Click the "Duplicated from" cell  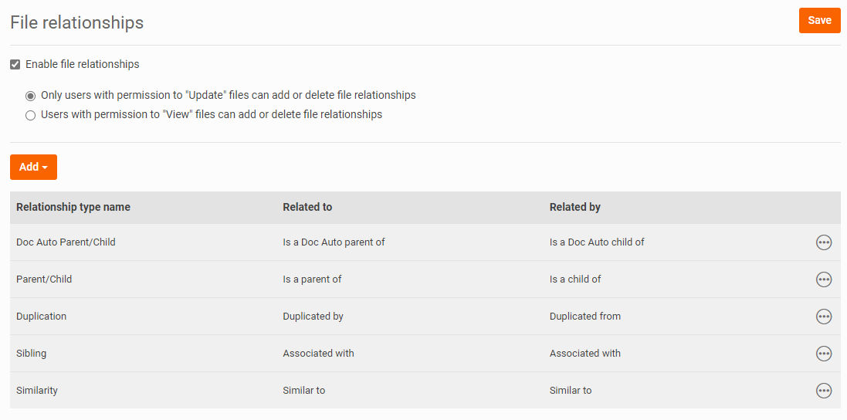(585, 317)
